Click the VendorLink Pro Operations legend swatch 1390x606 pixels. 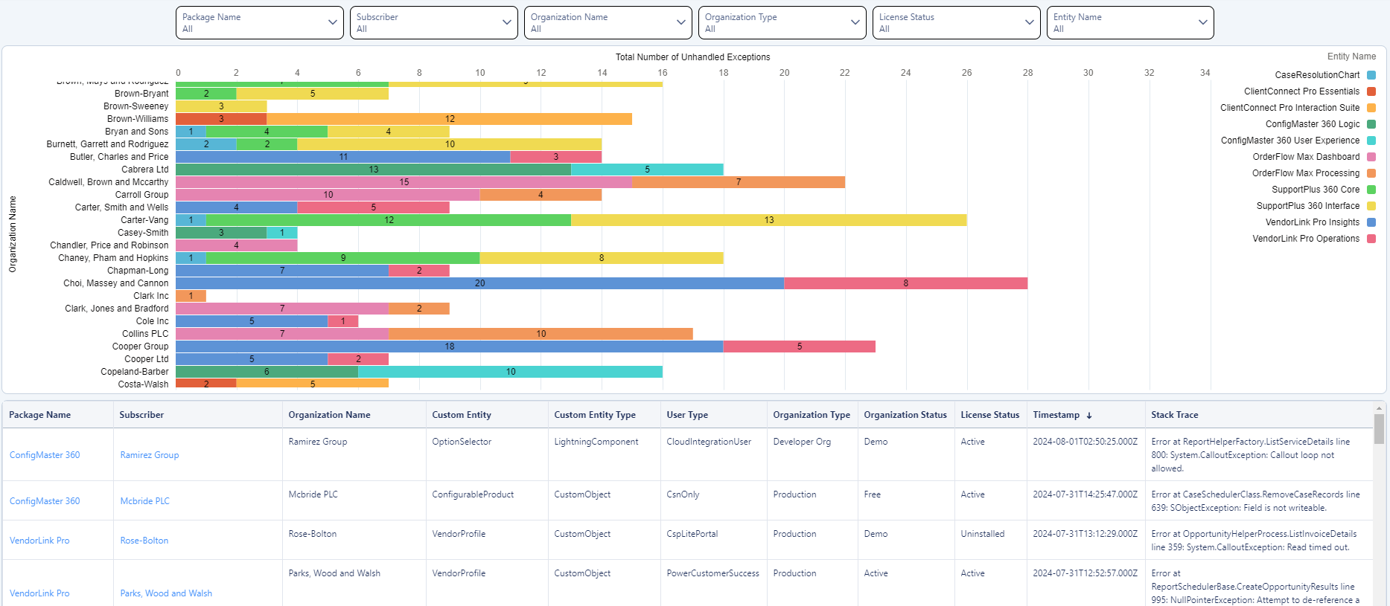point(1371,239)
